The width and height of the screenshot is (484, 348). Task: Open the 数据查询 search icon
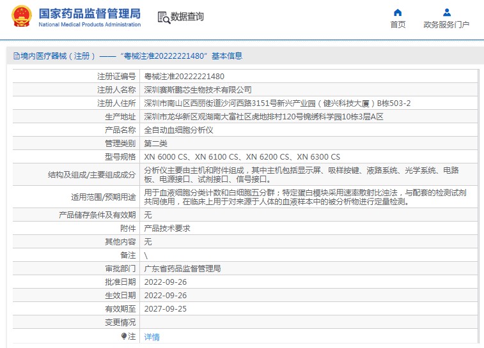click(164, 18)
